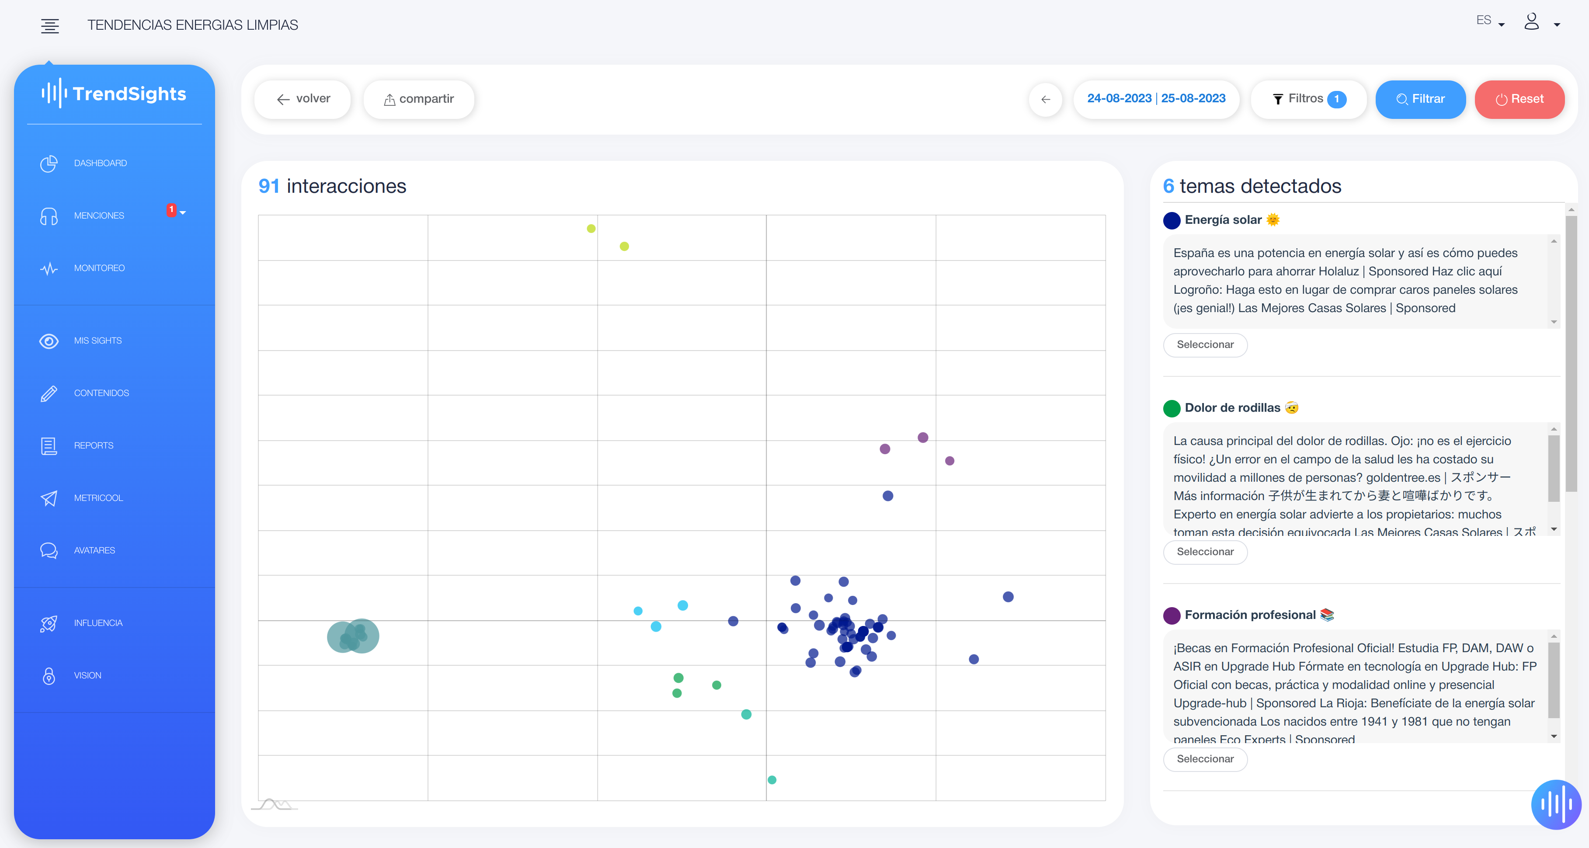The image size is (1589, 848).
Task: Click the 6 temas detectados heading
Action: pos(1252,186)
